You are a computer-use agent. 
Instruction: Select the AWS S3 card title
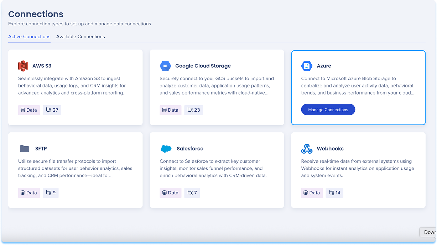click(42, 66)
